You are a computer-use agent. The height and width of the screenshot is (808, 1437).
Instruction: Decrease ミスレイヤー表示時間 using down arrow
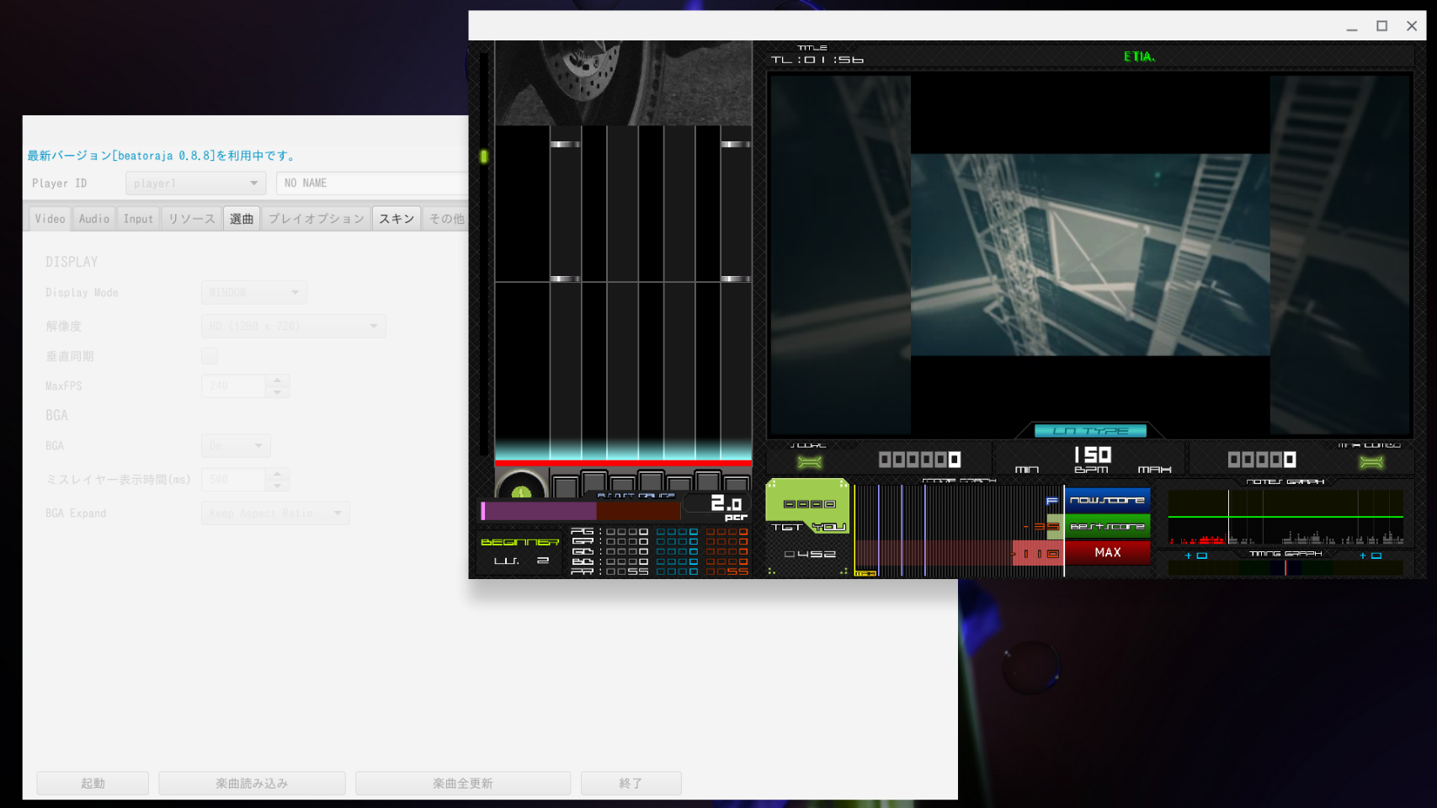(x=277, y=486)
